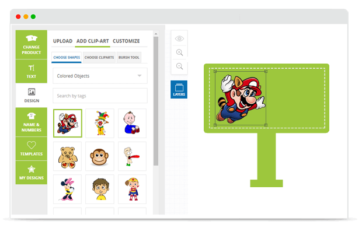
Task: Close the window with red button
Action: (18, 16)
